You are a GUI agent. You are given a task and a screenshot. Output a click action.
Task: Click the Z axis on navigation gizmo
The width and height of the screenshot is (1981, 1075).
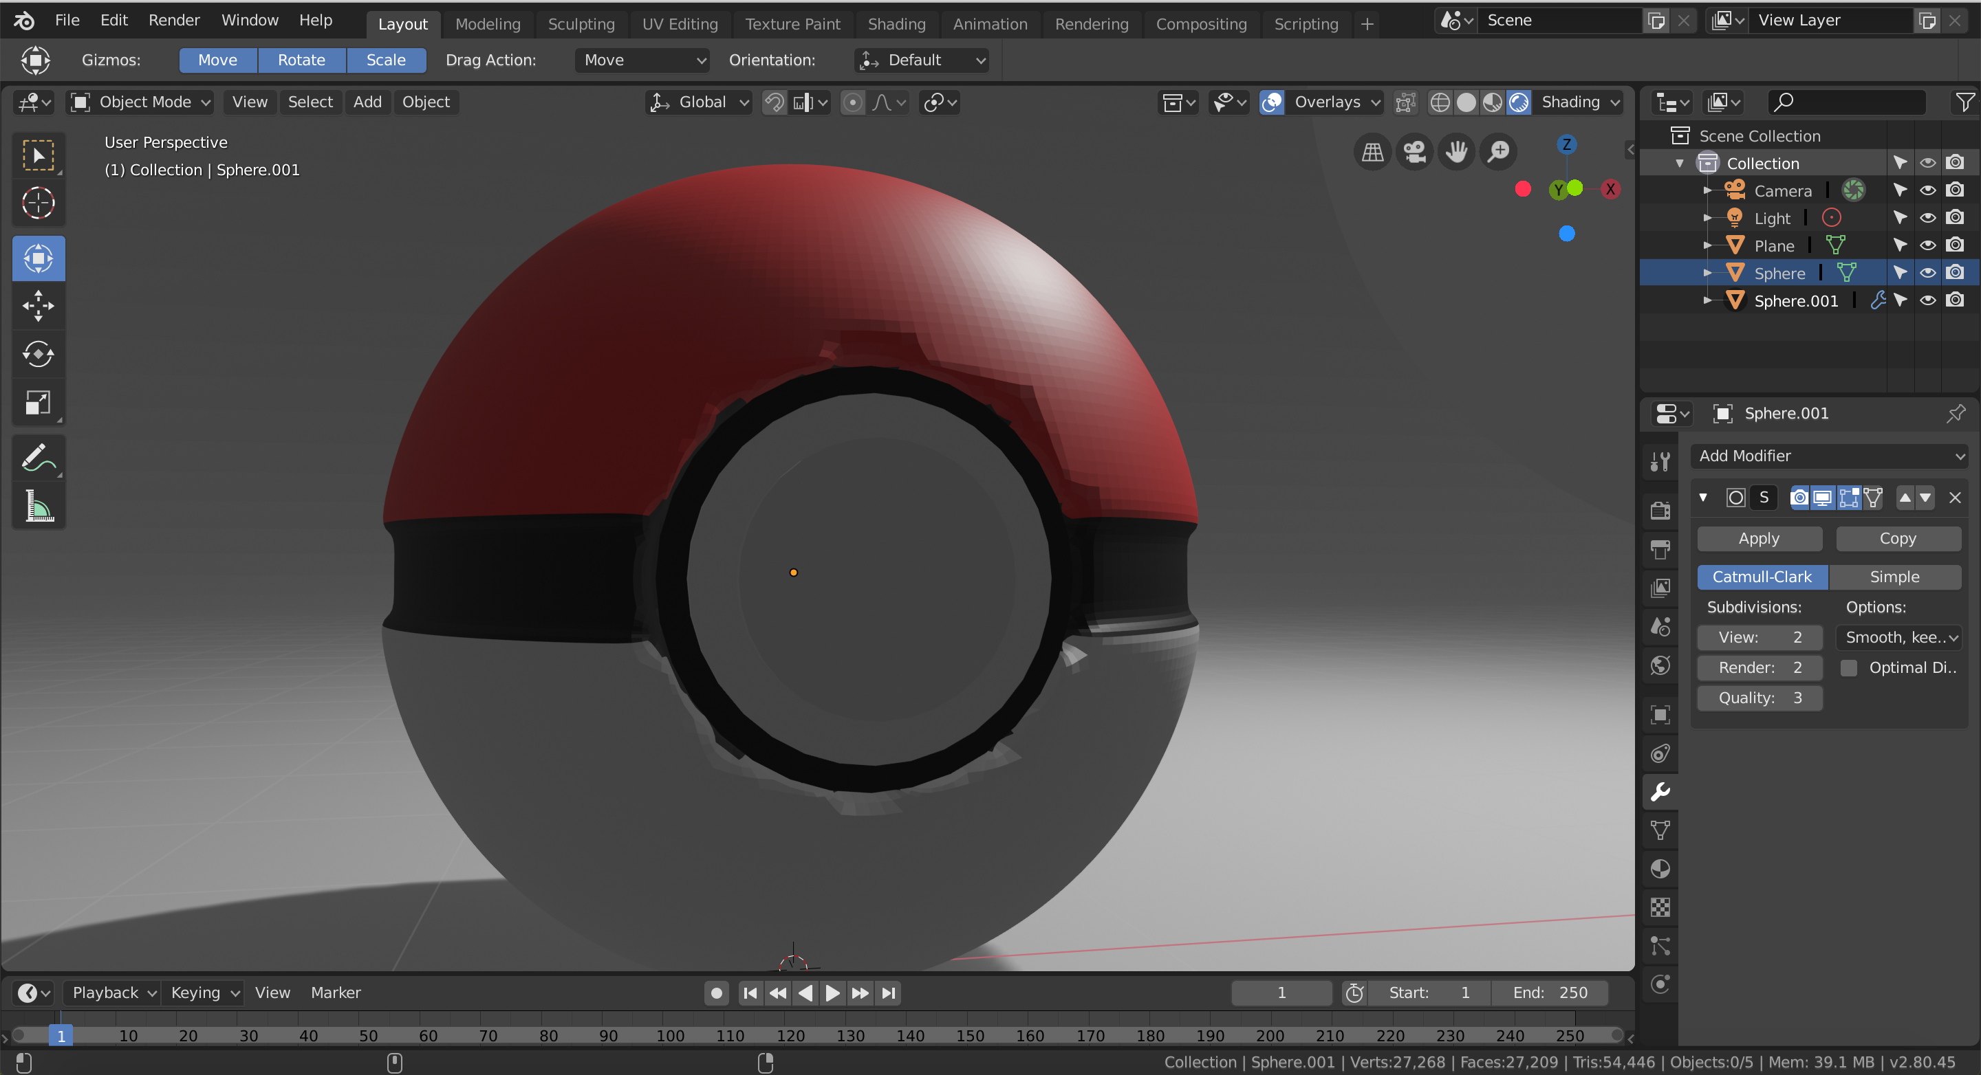click(x=1566, y=144)
